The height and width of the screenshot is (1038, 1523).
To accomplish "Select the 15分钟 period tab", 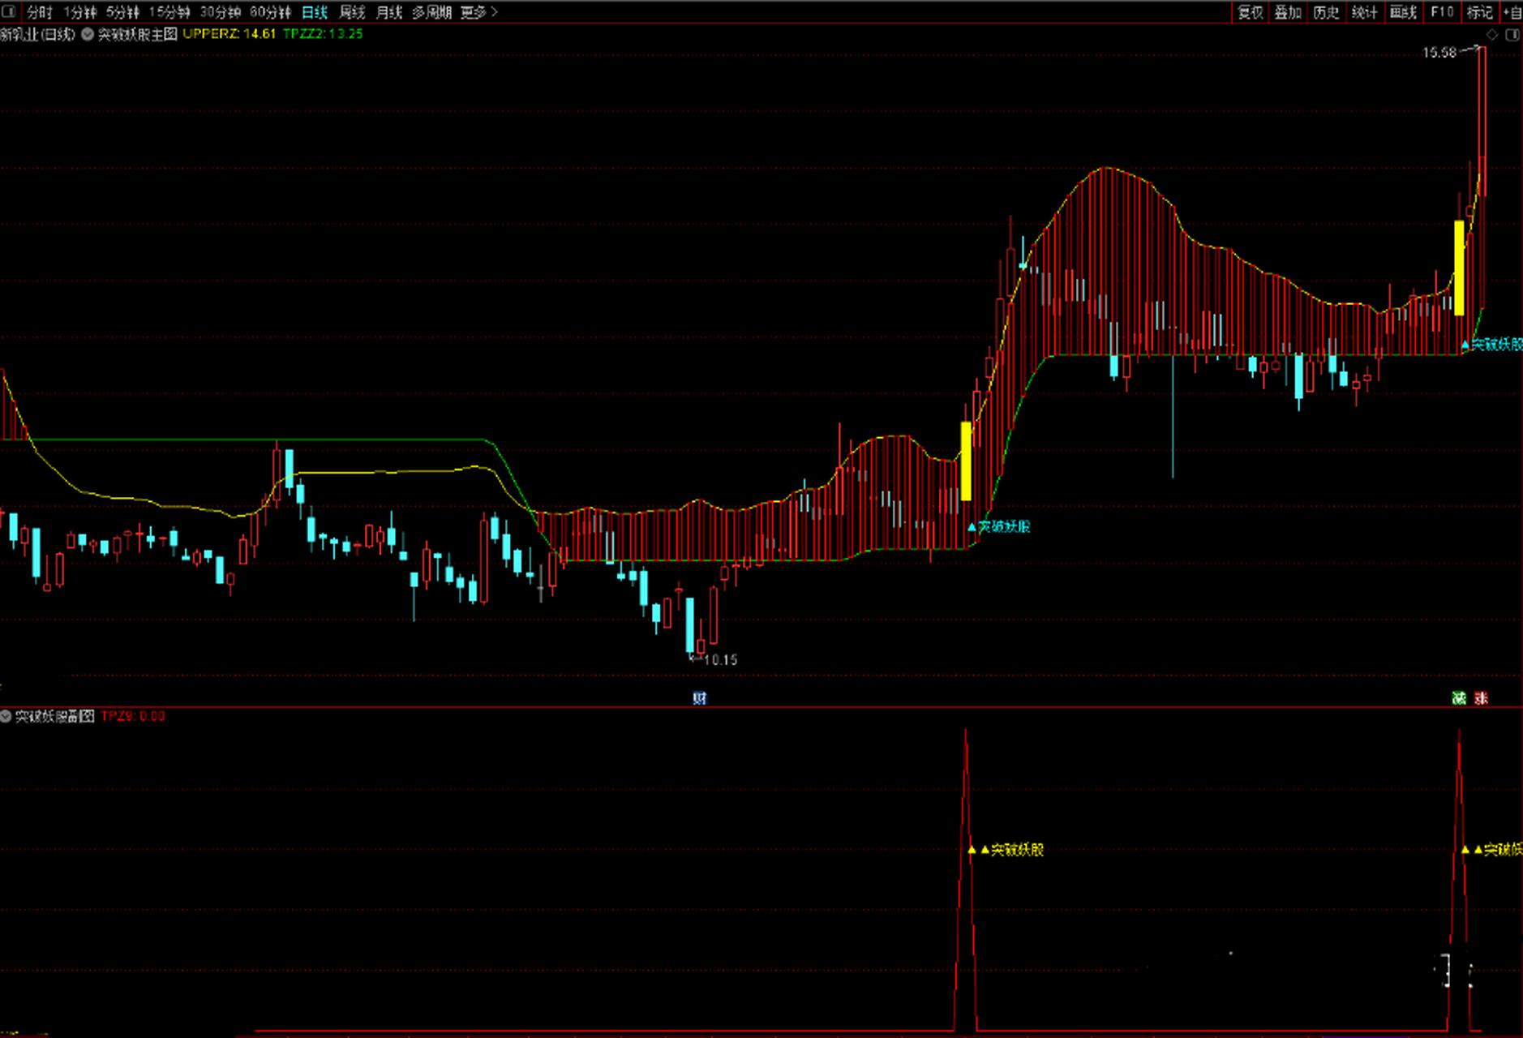I will [169, 12].
